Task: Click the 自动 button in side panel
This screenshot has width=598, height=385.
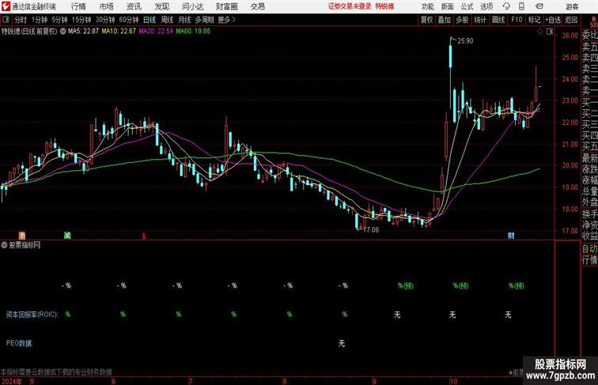Action: (589, 249)
